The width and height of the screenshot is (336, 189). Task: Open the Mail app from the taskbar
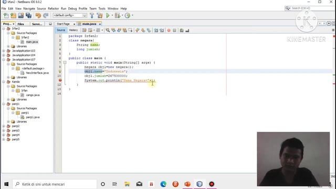139,184
